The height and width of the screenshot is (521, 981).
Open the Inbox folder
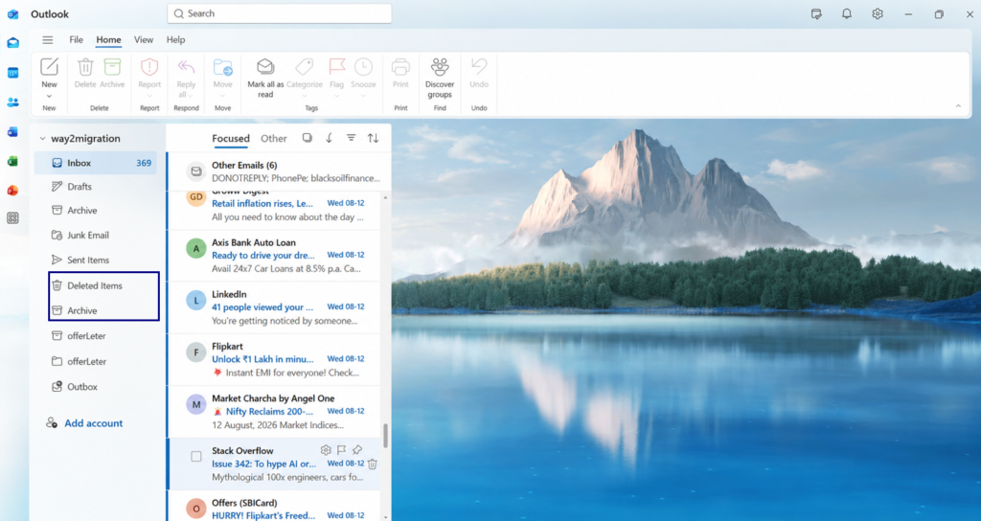coord(95,163)
